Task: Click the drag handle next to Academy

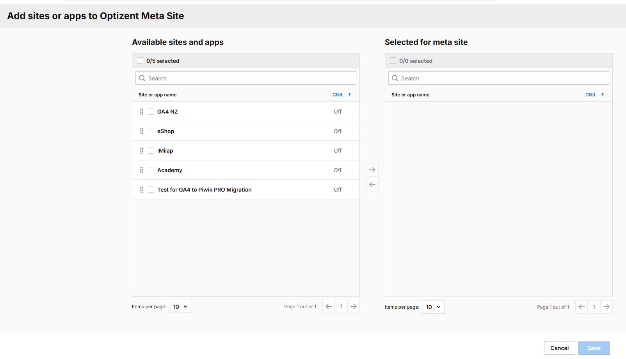Action: pyautogui.click(x=142, y=170)
